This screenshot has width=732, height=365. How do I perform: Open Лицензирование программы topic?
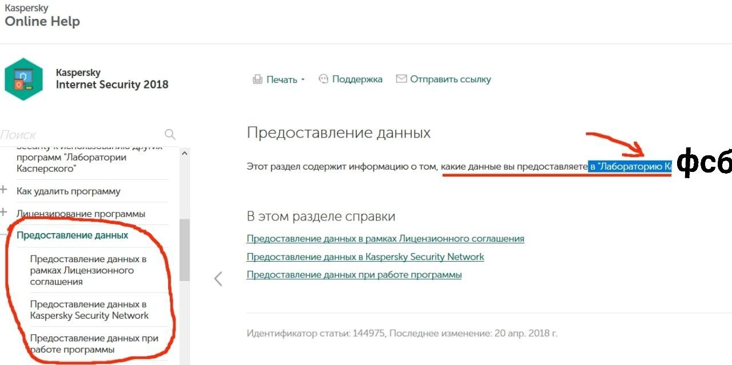click(x=81, y=214)
